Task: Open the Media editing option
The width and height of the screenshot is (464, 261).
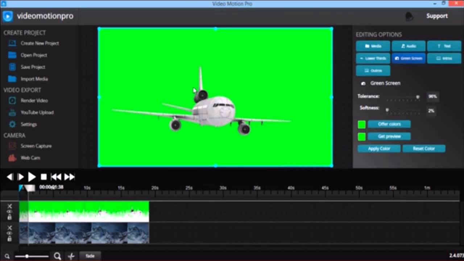Action: 373,46
